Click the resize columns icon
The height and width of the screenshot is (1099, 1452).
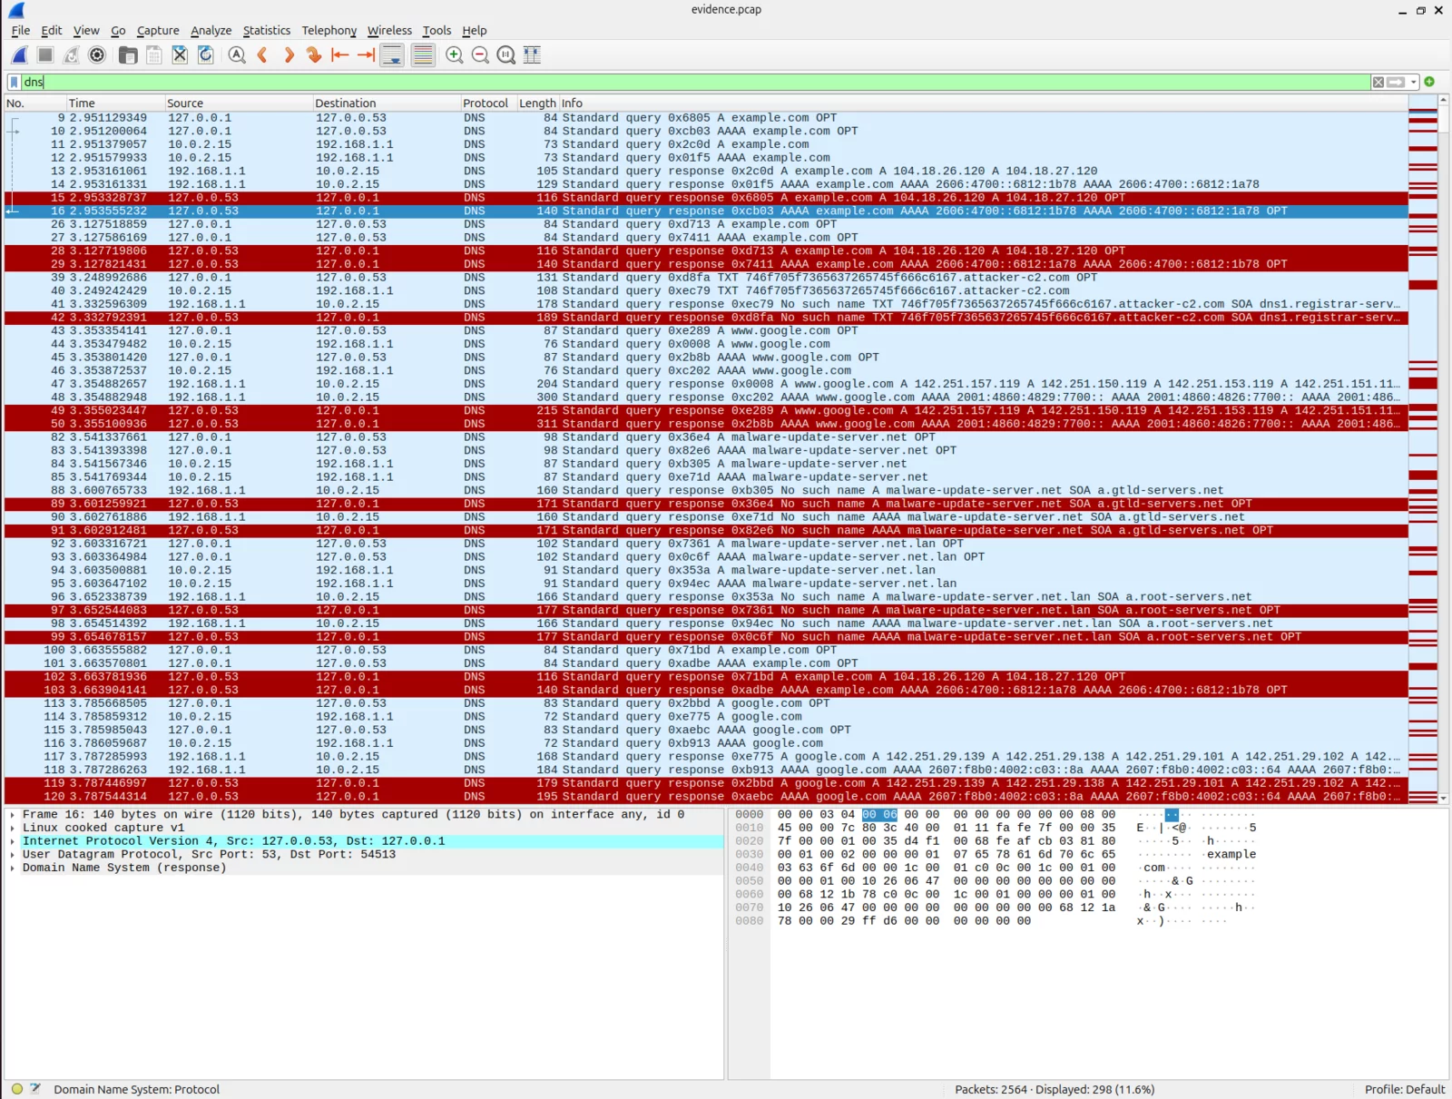point(533,55)
